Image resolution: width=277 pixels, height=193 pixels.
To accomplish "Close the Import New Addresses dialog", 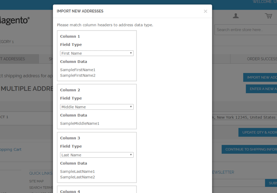I will [205, 11].
